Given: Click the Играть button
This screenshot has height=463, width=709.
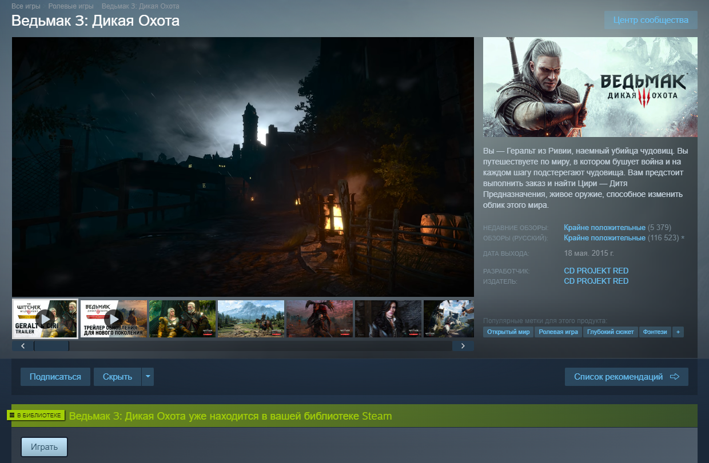Looking at the screenshot, I should tap(45, 447).
